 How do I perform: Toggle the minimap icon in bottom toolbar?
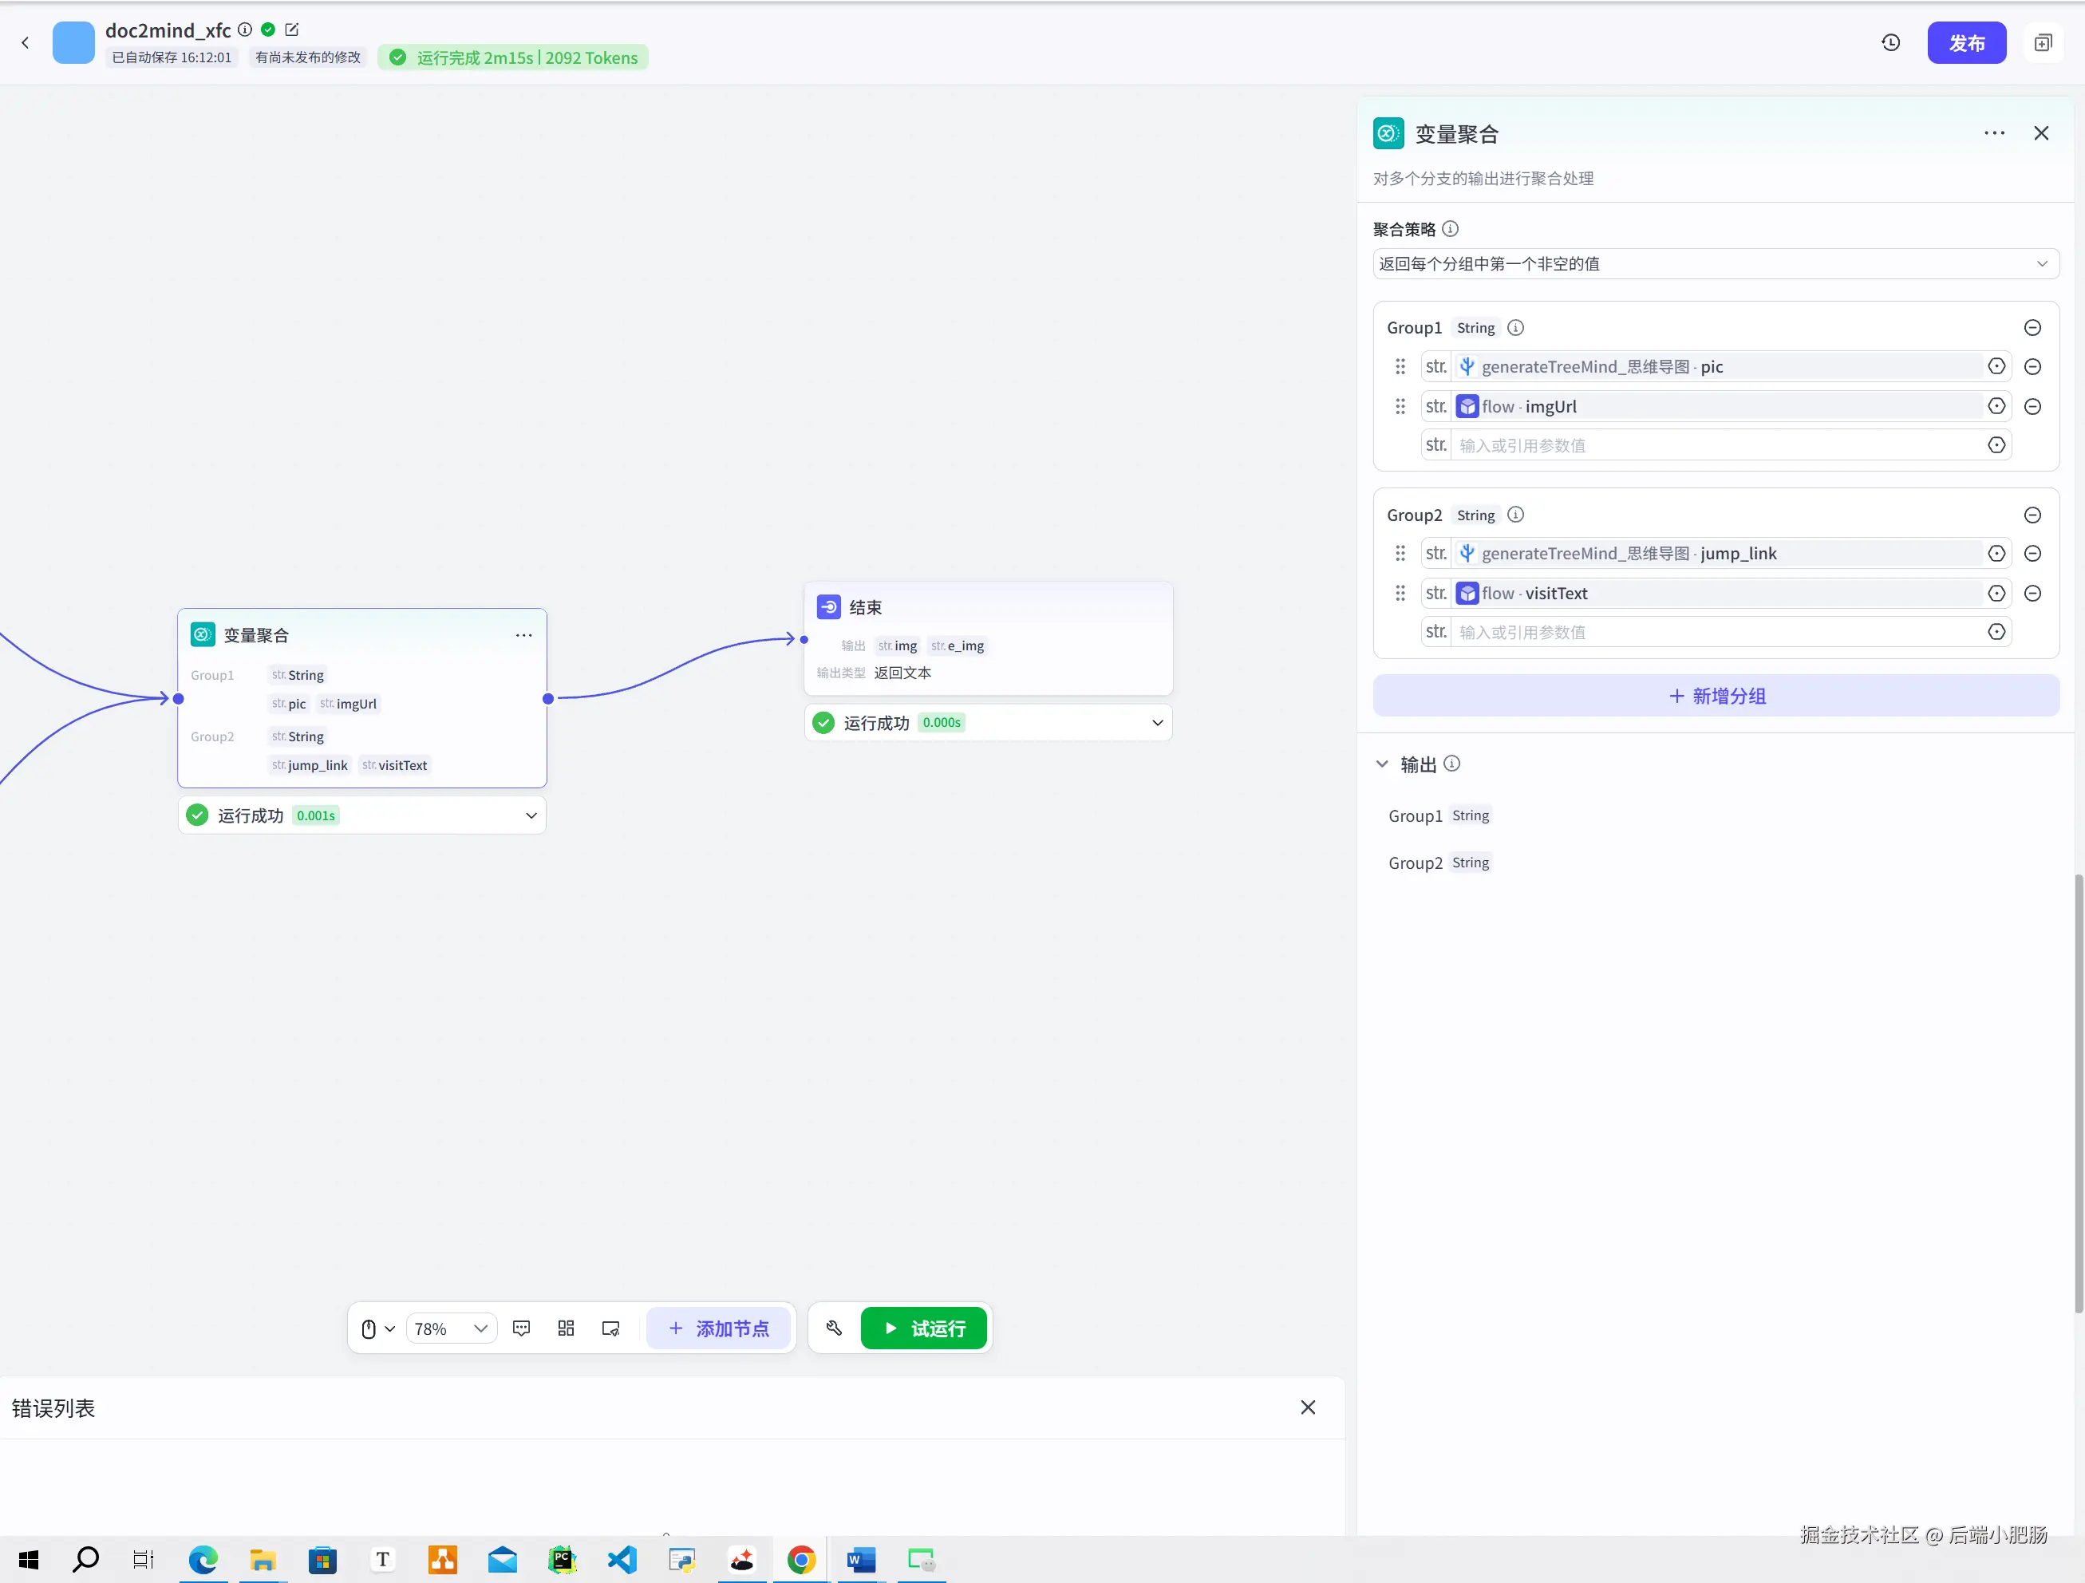pos(610,1328)
